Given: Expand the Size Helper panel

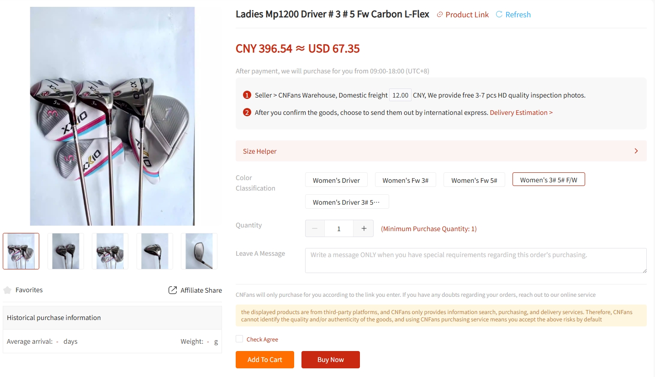Looking at the screenshot, I should [636, 150].
